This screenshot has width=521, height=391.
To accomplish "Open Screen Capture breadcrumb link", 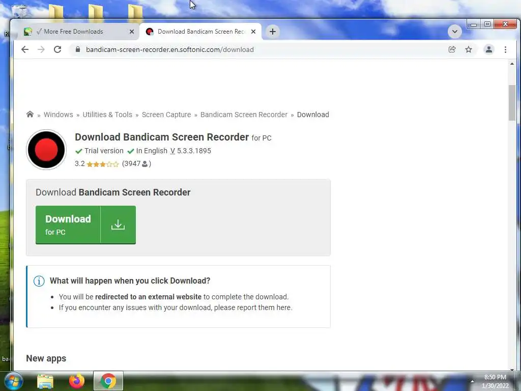I will (166, 115).
